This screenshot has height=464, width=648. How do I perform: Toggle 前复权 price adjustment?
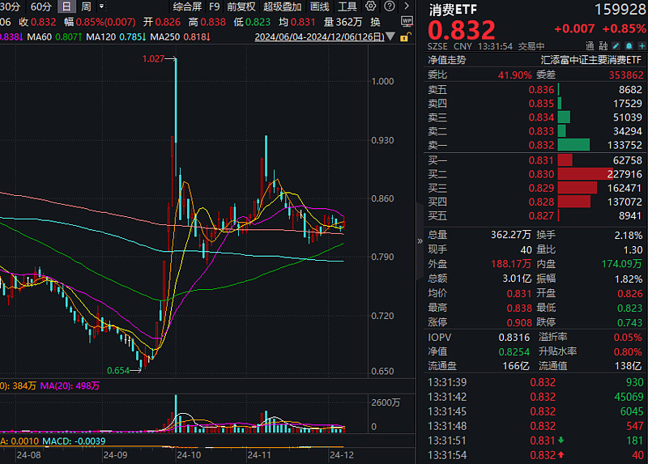point(241,6)
